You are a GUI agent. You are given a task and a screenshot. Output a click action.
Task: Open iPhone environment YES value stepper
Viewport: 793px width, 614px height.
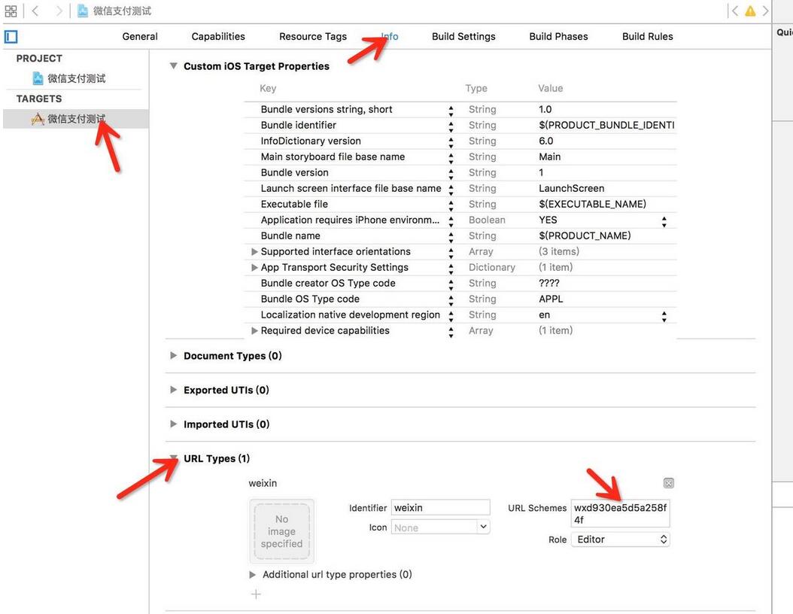pyautogui.click(x=664, y=220)
